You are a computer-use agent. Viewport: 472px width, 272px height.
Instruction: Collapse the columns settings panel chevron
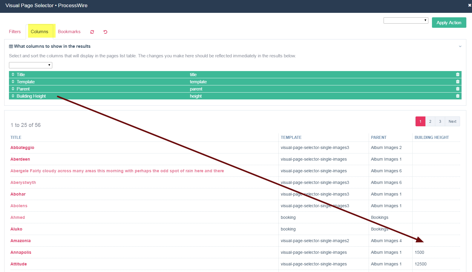click(460, 46)
